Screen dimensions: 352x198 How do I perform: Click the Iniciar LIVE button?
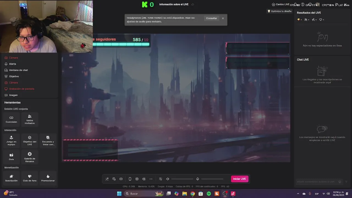pos(240,179)
